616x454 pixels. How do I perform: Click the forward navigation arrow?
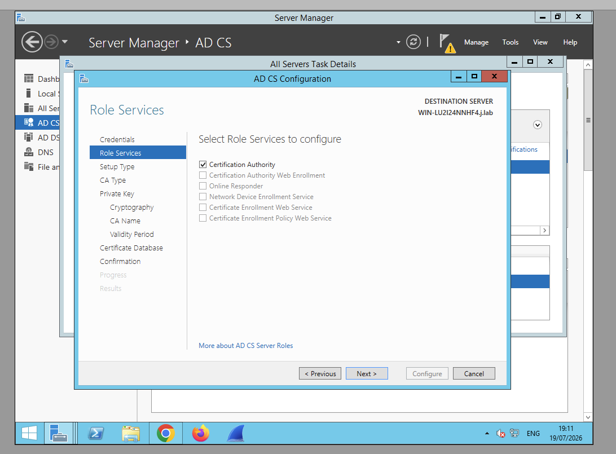pos(51,42)
